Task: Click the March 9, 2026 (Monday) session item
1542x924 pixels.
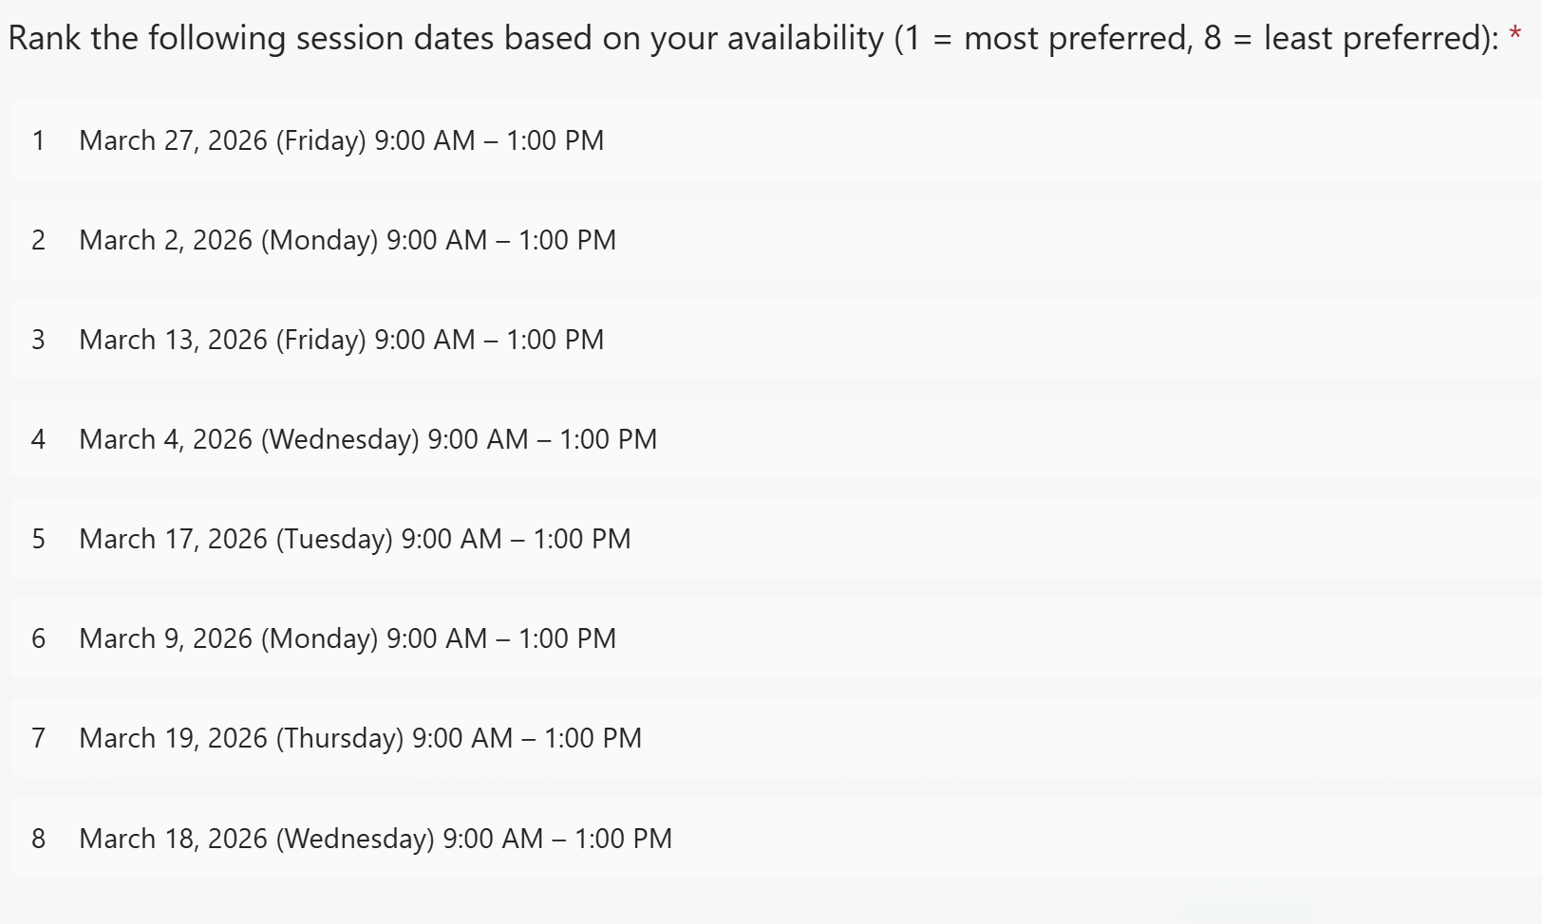Action: 348,638
